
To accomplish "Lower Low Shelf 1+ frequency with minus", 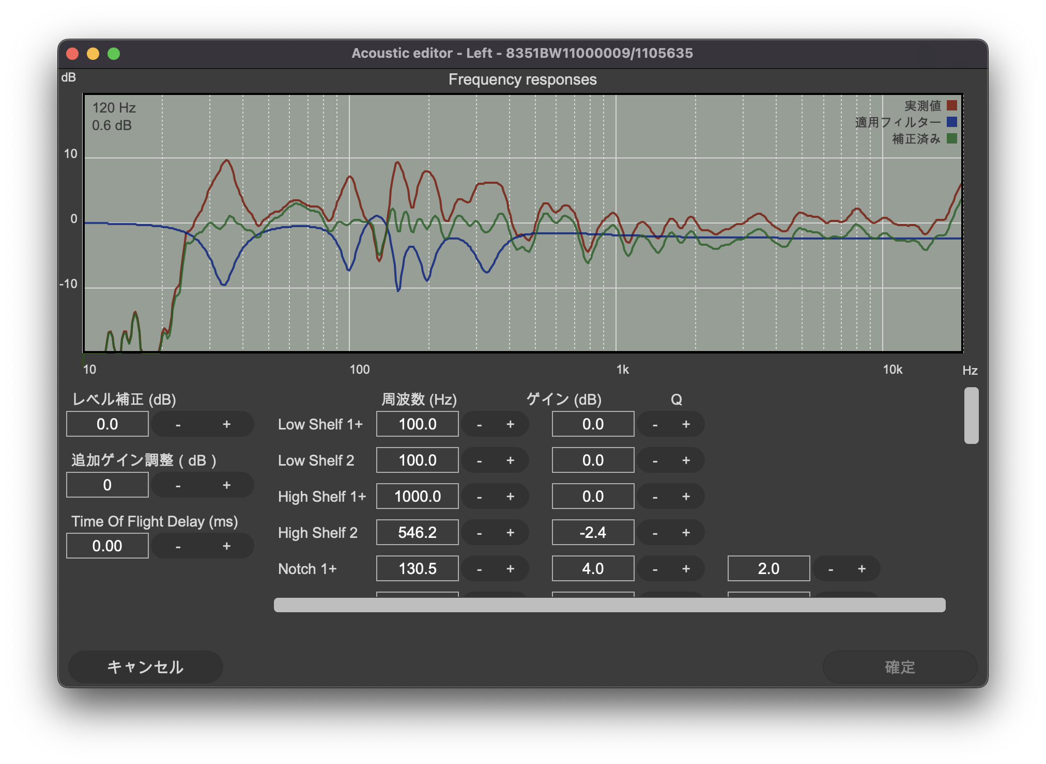I will click(x=479, y=424).
